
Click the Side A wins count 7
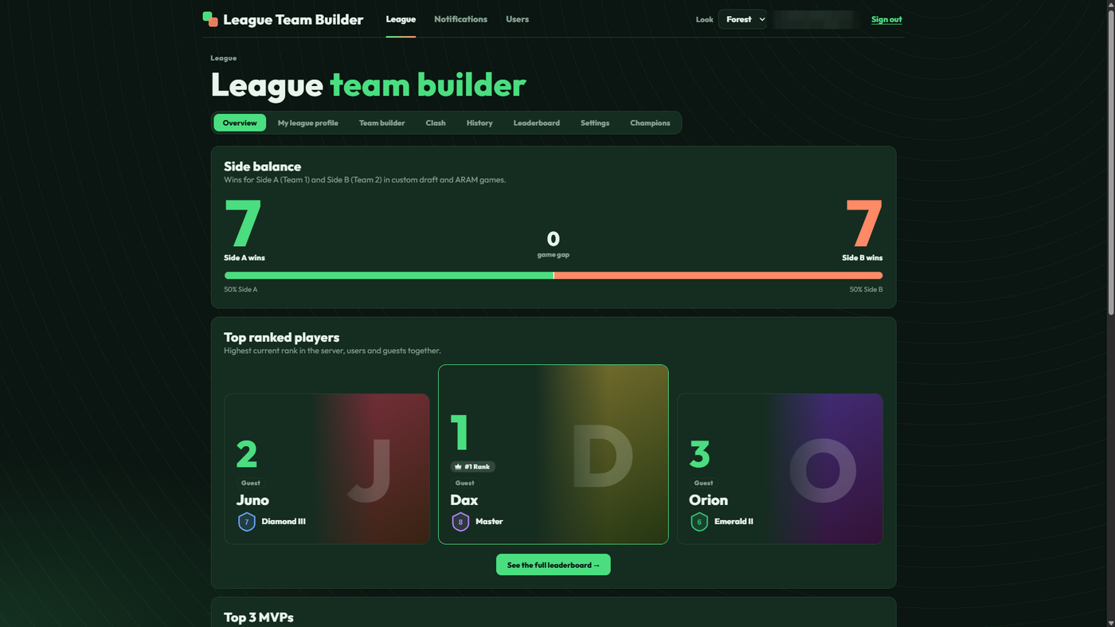click(244, 224)
